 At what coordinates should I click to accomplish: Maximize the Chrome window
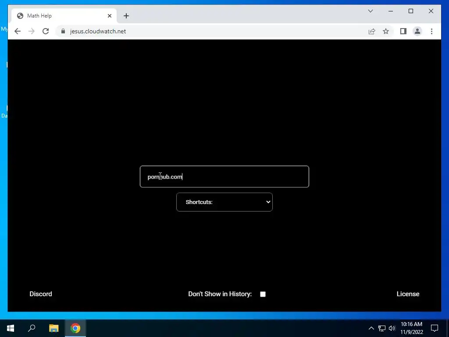(410, 11)
